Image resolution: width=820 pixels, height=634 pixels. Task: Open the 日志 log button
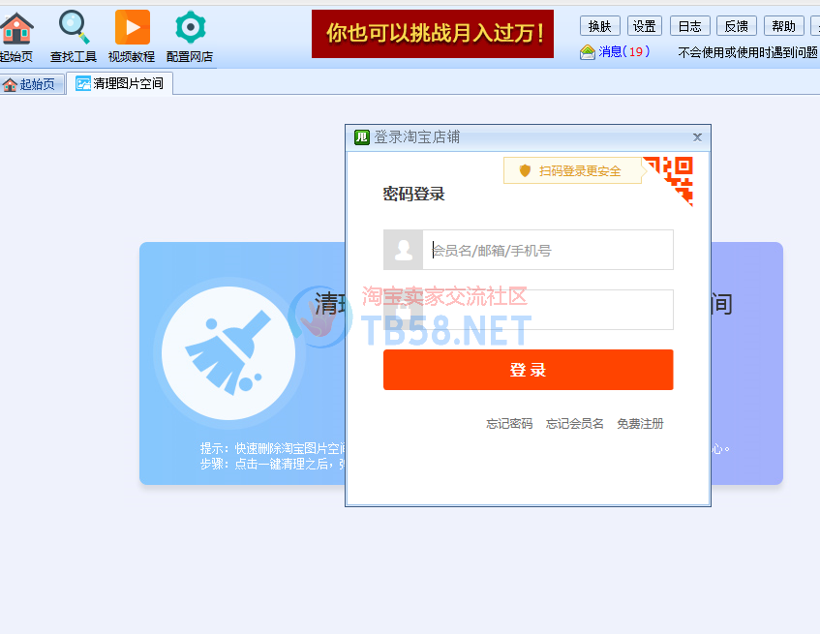pyautogui.click(x=689, y=25)
